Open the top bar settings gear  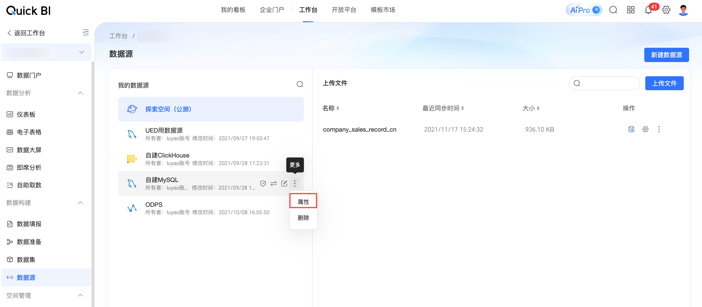point(666,10)
